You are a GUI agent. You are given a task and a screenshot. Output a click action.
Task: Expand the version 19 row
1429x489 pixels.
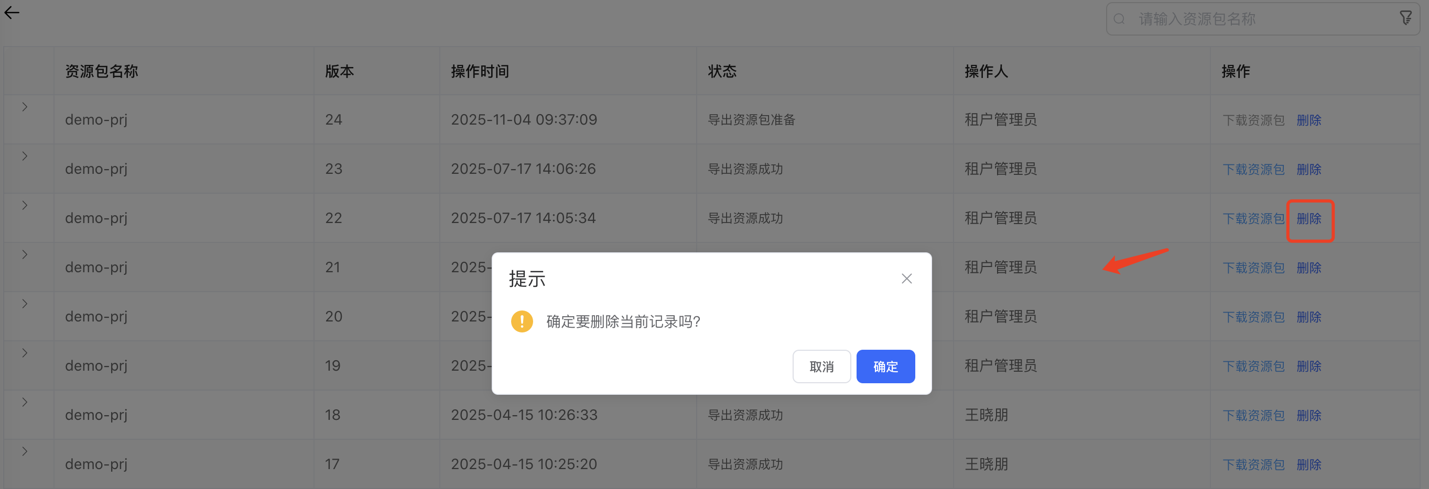pyautogui.click(x=25, y=353)
